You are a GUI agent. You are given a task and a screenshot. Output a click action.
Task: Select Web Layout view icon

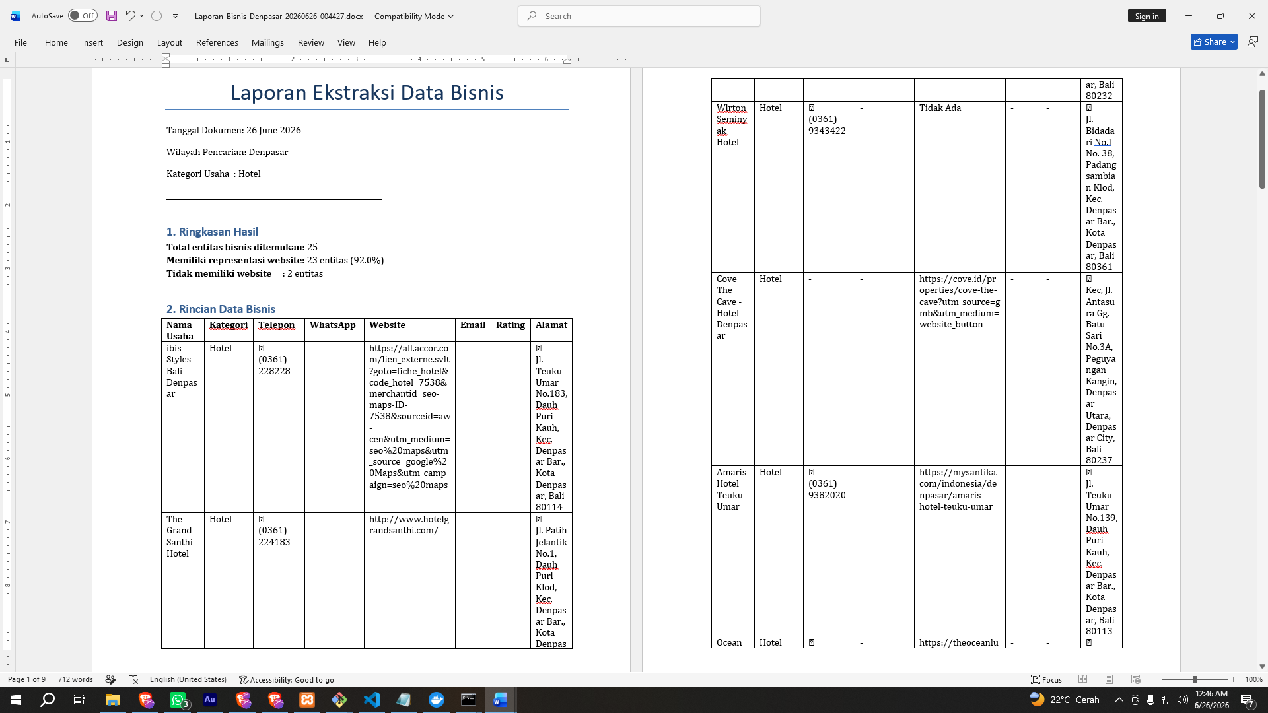tap(1136, 679)
